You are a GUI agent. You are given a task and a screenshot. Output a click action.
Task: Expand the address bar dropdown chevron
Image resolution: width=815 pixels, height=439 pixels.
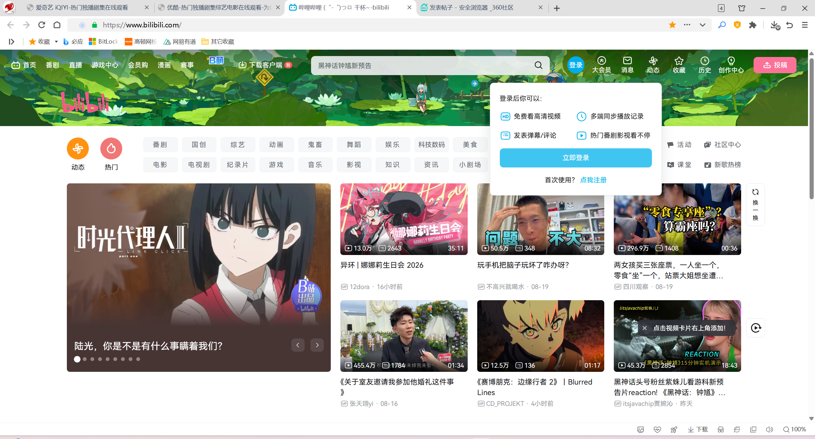(x=702, y=25)
